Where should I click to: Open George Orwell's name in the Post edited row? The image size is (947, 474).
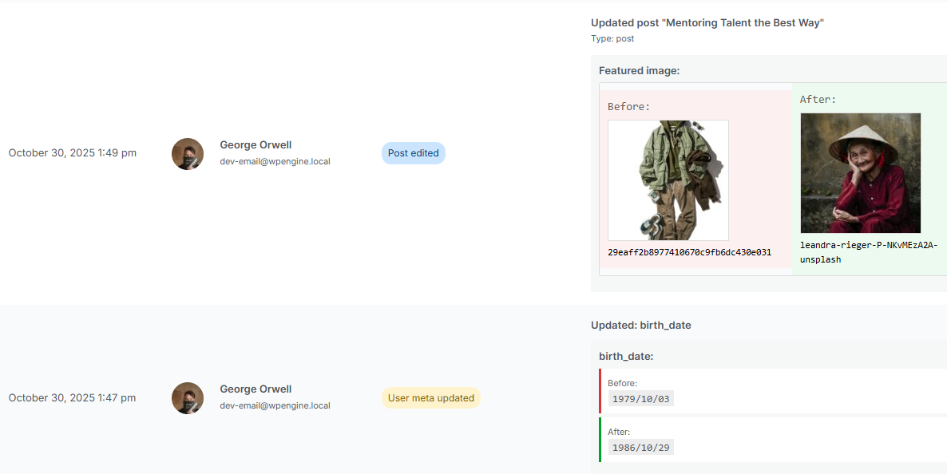pos(256,145)
